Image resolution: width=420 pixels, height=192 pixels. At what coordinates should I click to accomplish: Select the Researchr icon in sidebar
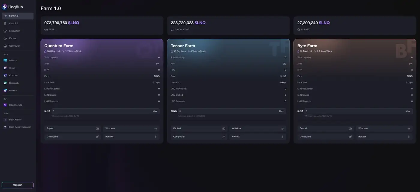(5, 83)
